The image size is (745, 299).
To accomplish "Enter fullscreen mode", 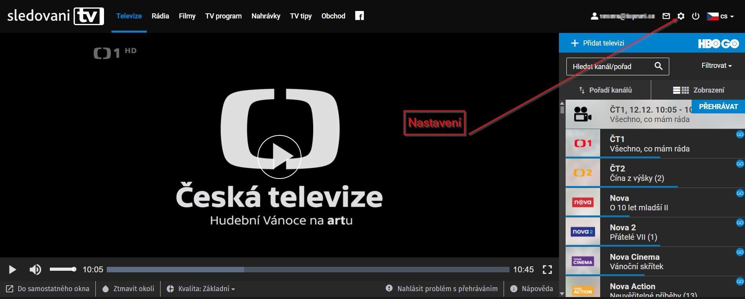I will [547, 270].
